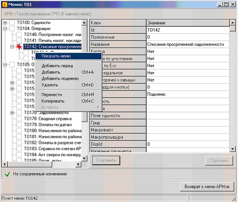Collapse the TO104: Операции tree node
The image size is (238, 202).
5,29
